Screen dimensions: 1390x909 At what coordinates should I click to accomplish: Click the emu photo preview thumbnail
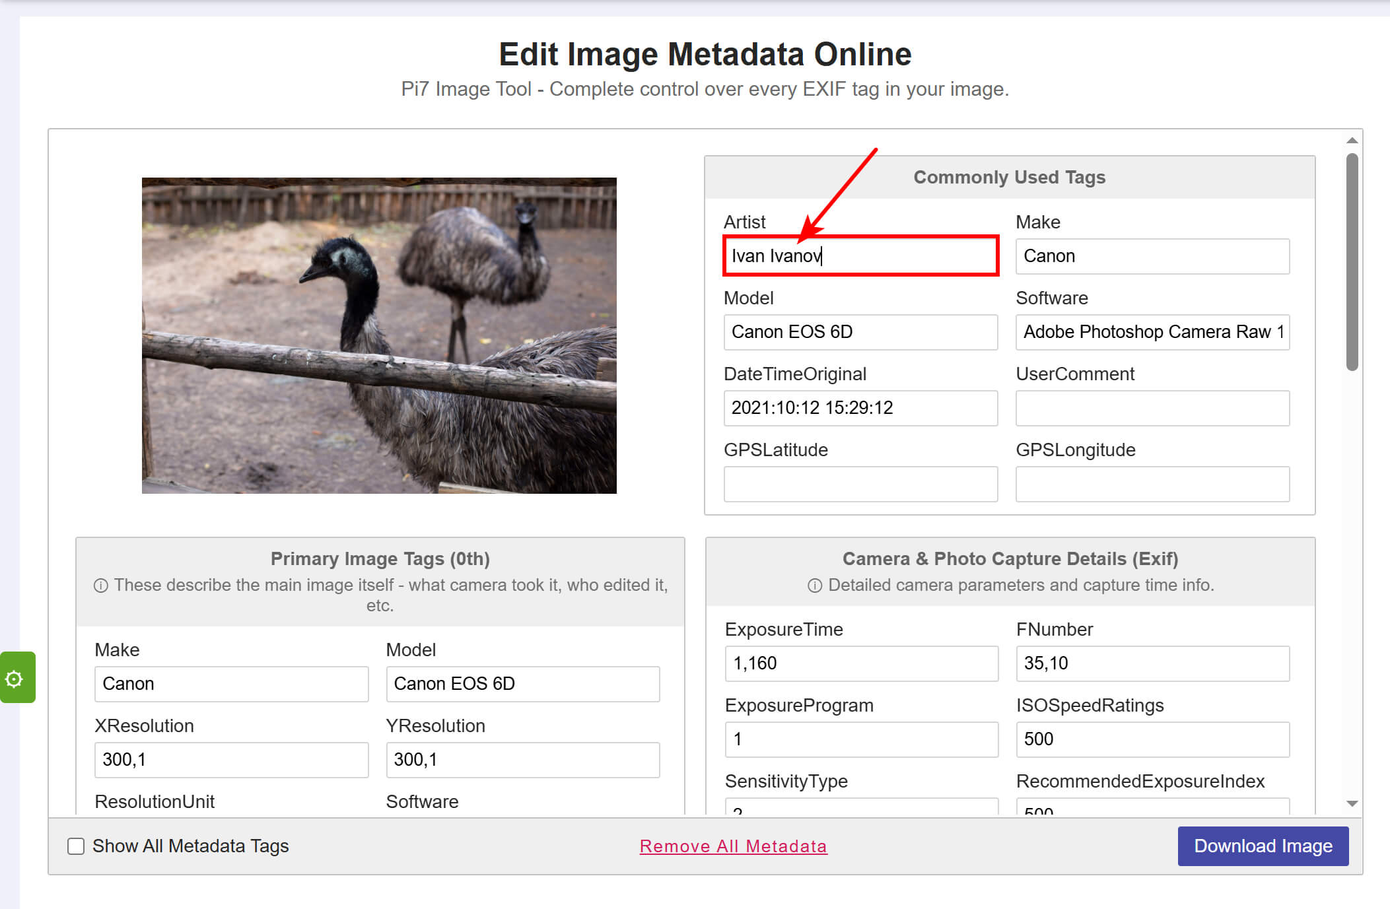[379, 335]
